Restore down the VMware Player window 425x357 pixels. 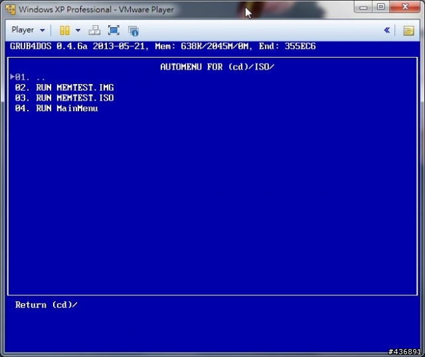click(381, 7)
